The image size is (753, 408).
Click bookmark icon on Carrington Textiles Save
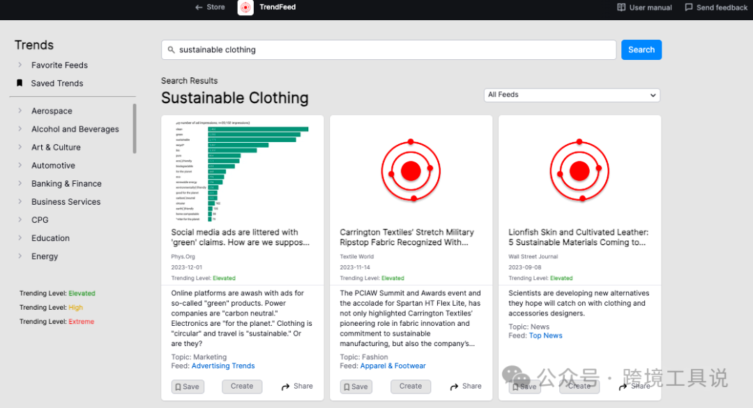(347, 387)
